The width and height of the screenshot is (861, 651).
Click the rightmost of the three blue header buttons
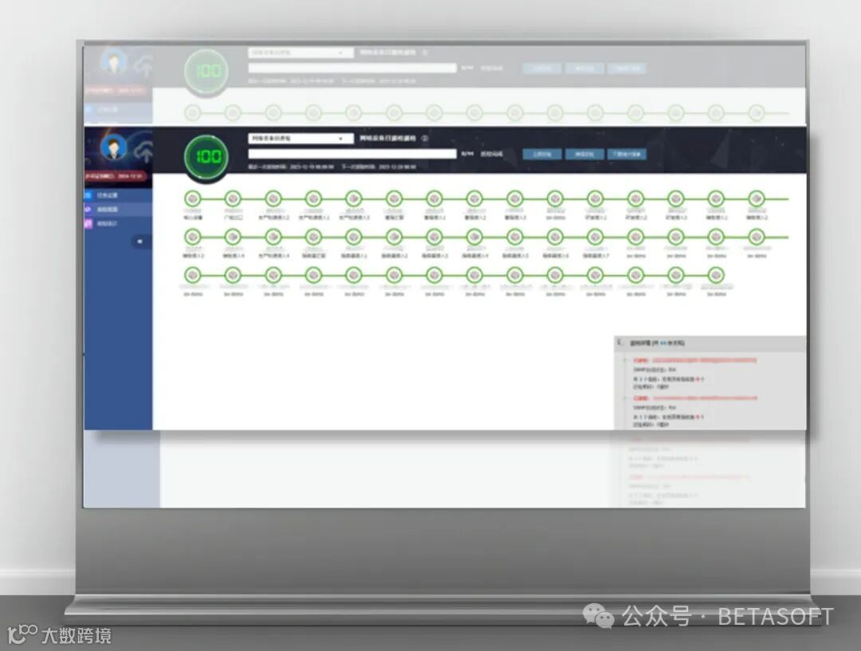pyautogui.click(x=627, y=155)
